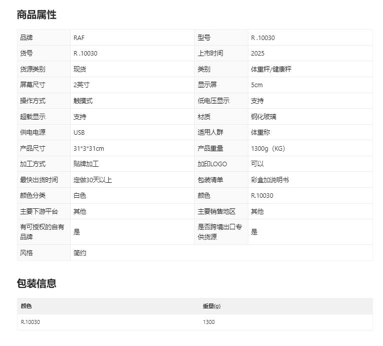Viewport: 383px width, 346px height.
Task: Click the 上市时间 value 2025
Action: 257,54
